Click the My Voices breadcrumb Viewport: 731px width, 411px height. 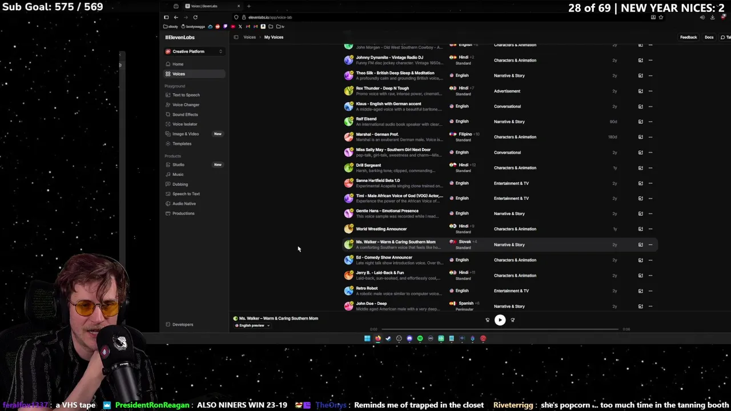click(274, 37)
